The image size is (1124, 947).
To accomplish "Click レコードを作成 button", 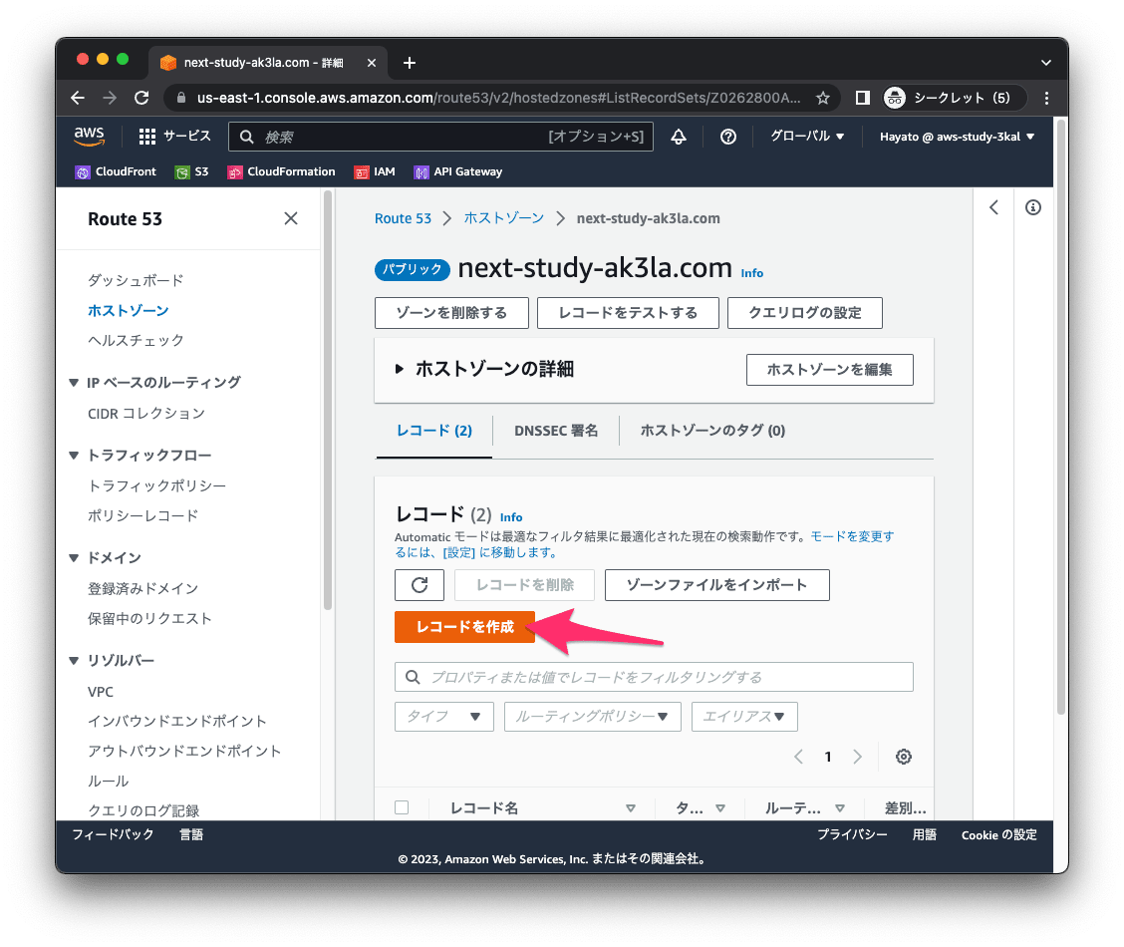I will point(464,627).
